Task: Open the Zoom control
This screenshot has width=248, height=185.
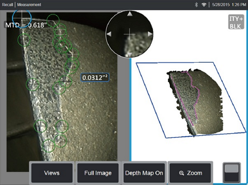Action: (x=190, y=173)
